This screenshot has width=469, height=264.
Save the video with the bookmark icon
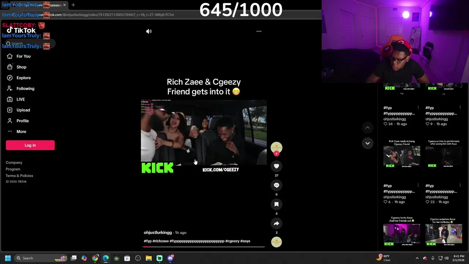tap(276, 204)
